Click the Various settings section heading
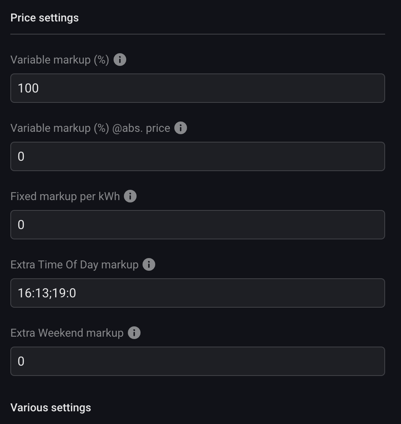 click(51, 408)
